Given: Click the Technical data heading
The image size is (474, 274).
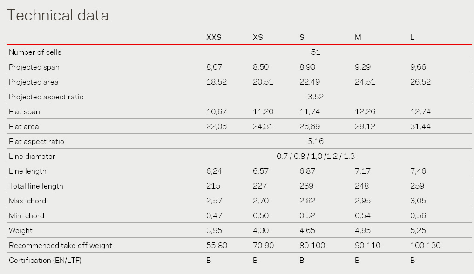Looking at the screenshot, I should tap(57, 15).
